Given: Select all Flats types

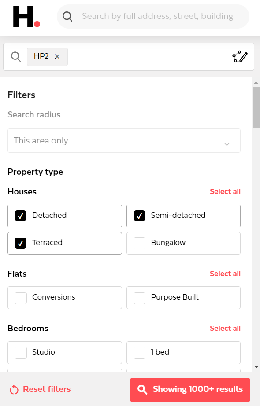Looking at the screenshot, I should click(225, 274).
